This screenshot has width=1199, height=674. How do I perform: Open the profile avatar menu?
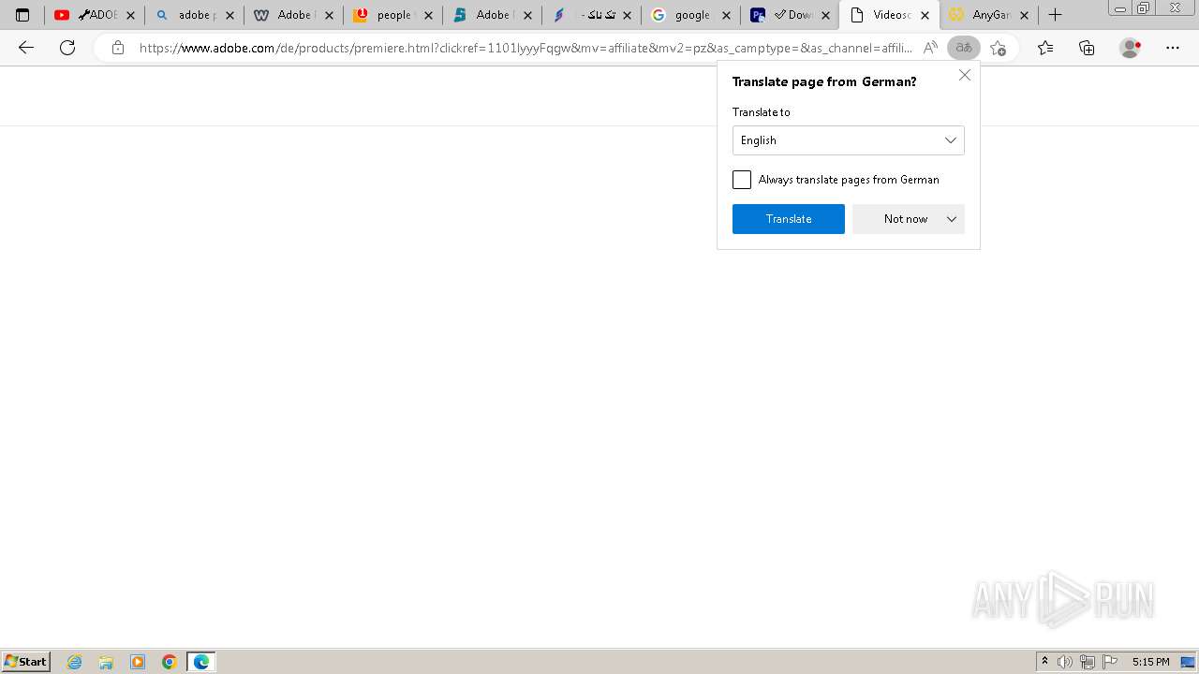point(1131,48)
